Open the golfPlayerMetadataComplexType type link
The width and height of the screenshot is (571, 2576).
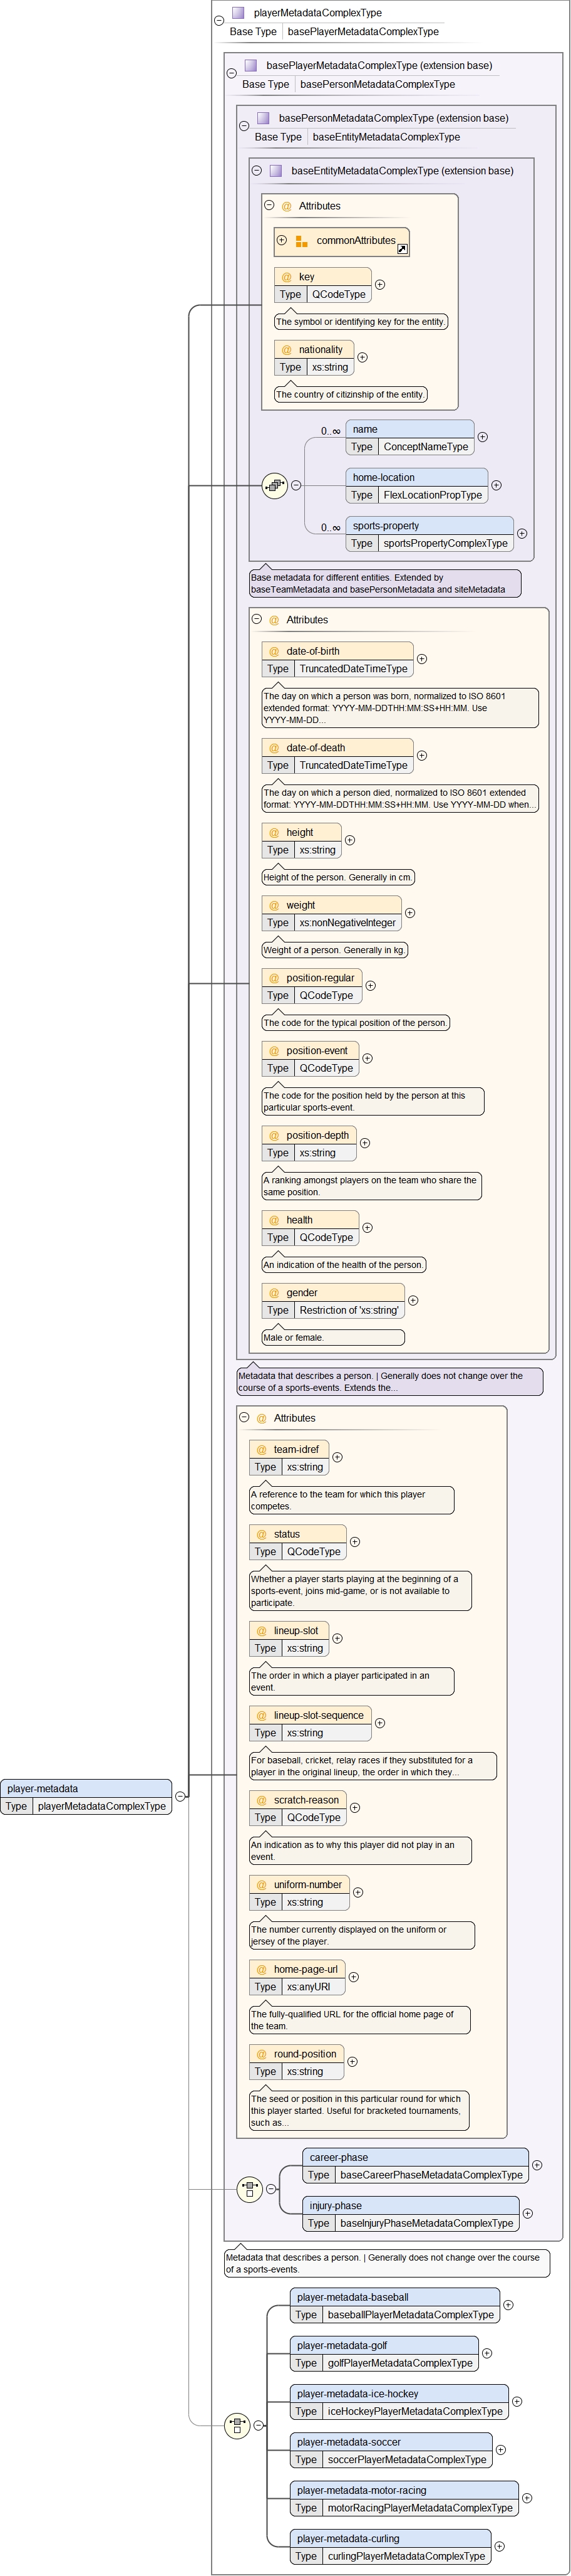click(x=399, y=2363)
